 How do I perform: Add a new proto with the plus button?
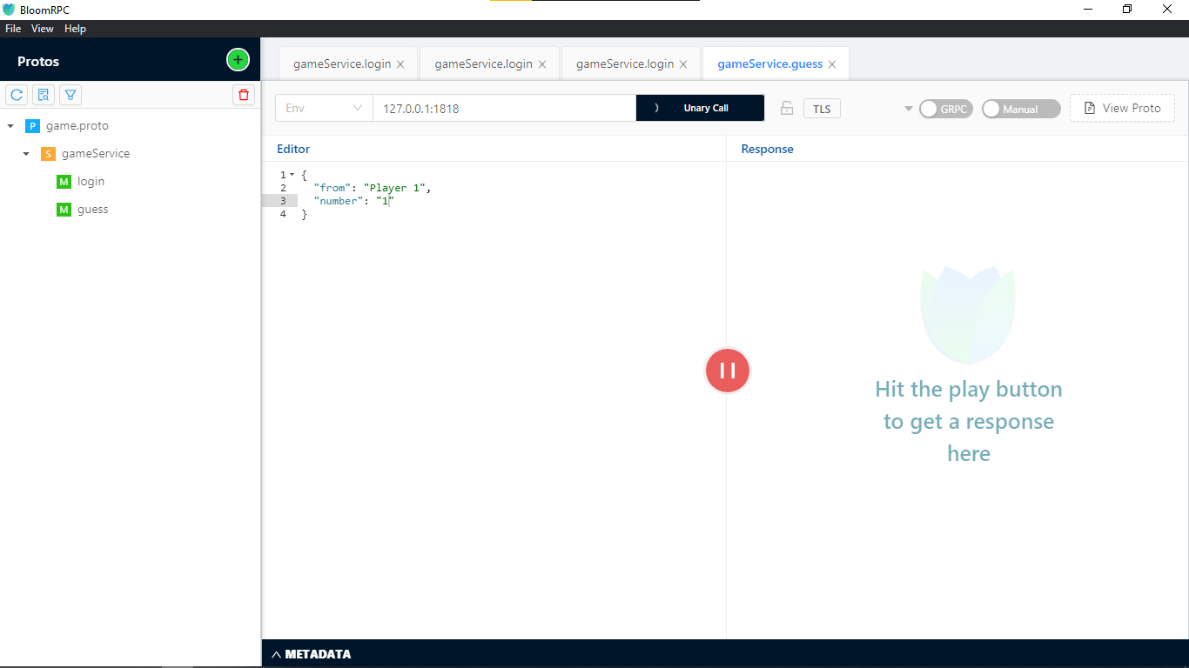[x=238, y=59]
